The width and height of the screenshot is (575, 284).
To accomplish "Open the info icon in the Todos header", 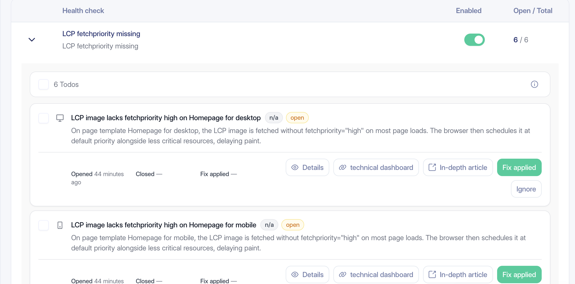I will [x=534, y=84].
